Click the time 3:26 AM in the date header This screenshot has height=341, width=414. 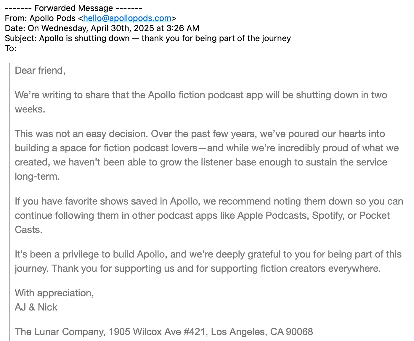183,28
